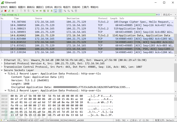This screenshot has height=122, width=177.
Task: Select packet 11 Application Data row
Action: (87, 29)
